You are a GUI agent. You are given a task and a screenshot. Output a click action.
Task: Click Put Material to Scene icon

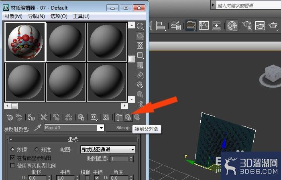pos(18,117)
